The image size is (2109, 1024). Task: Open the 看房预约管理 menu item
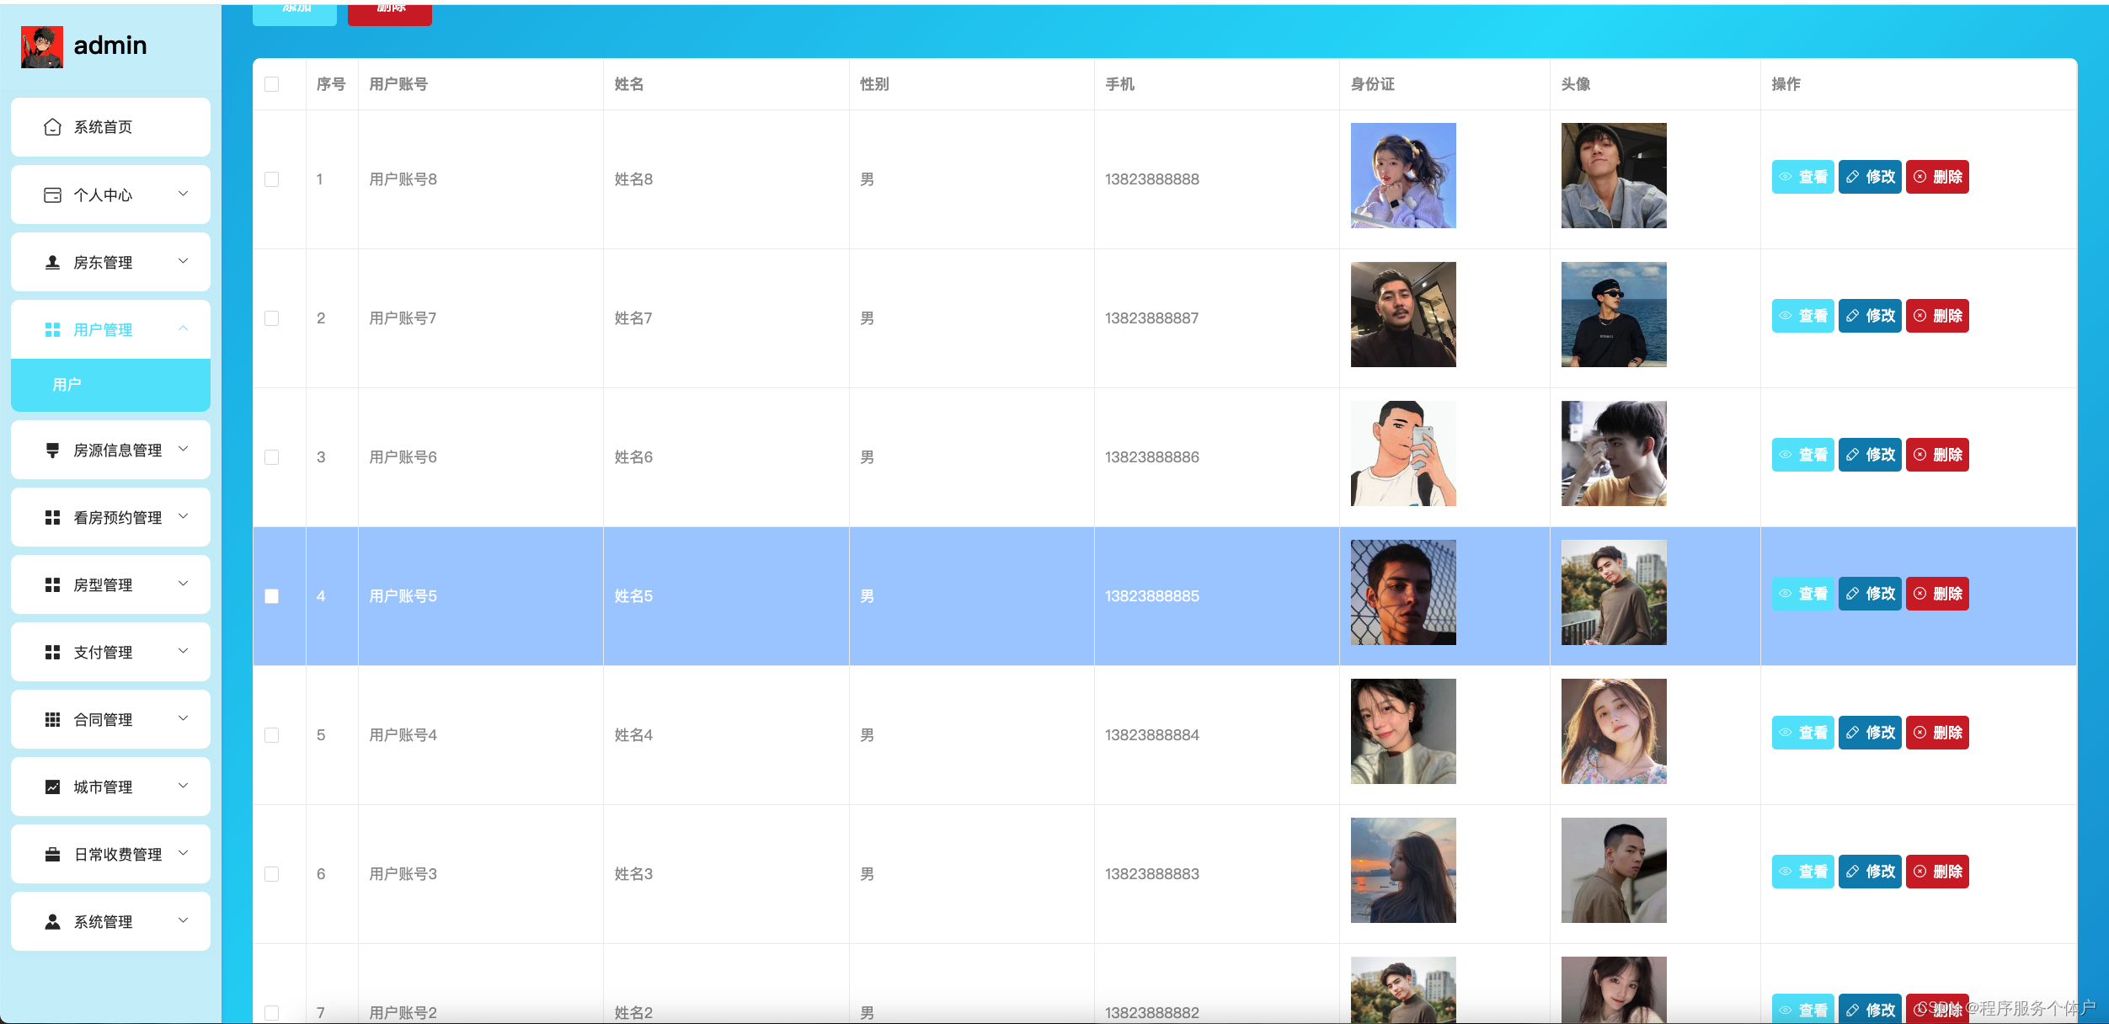[x=117, y=517]
